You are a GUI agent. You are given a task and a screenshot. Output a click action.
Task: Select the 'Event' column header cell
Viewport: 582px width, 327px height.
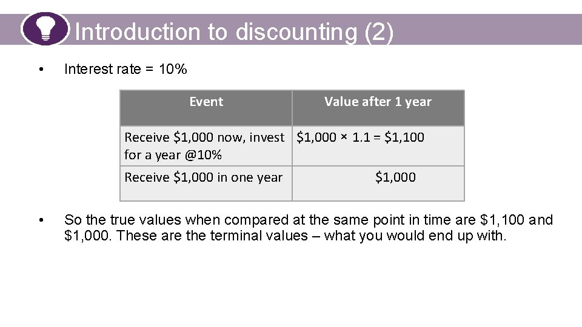pos(206,108)
